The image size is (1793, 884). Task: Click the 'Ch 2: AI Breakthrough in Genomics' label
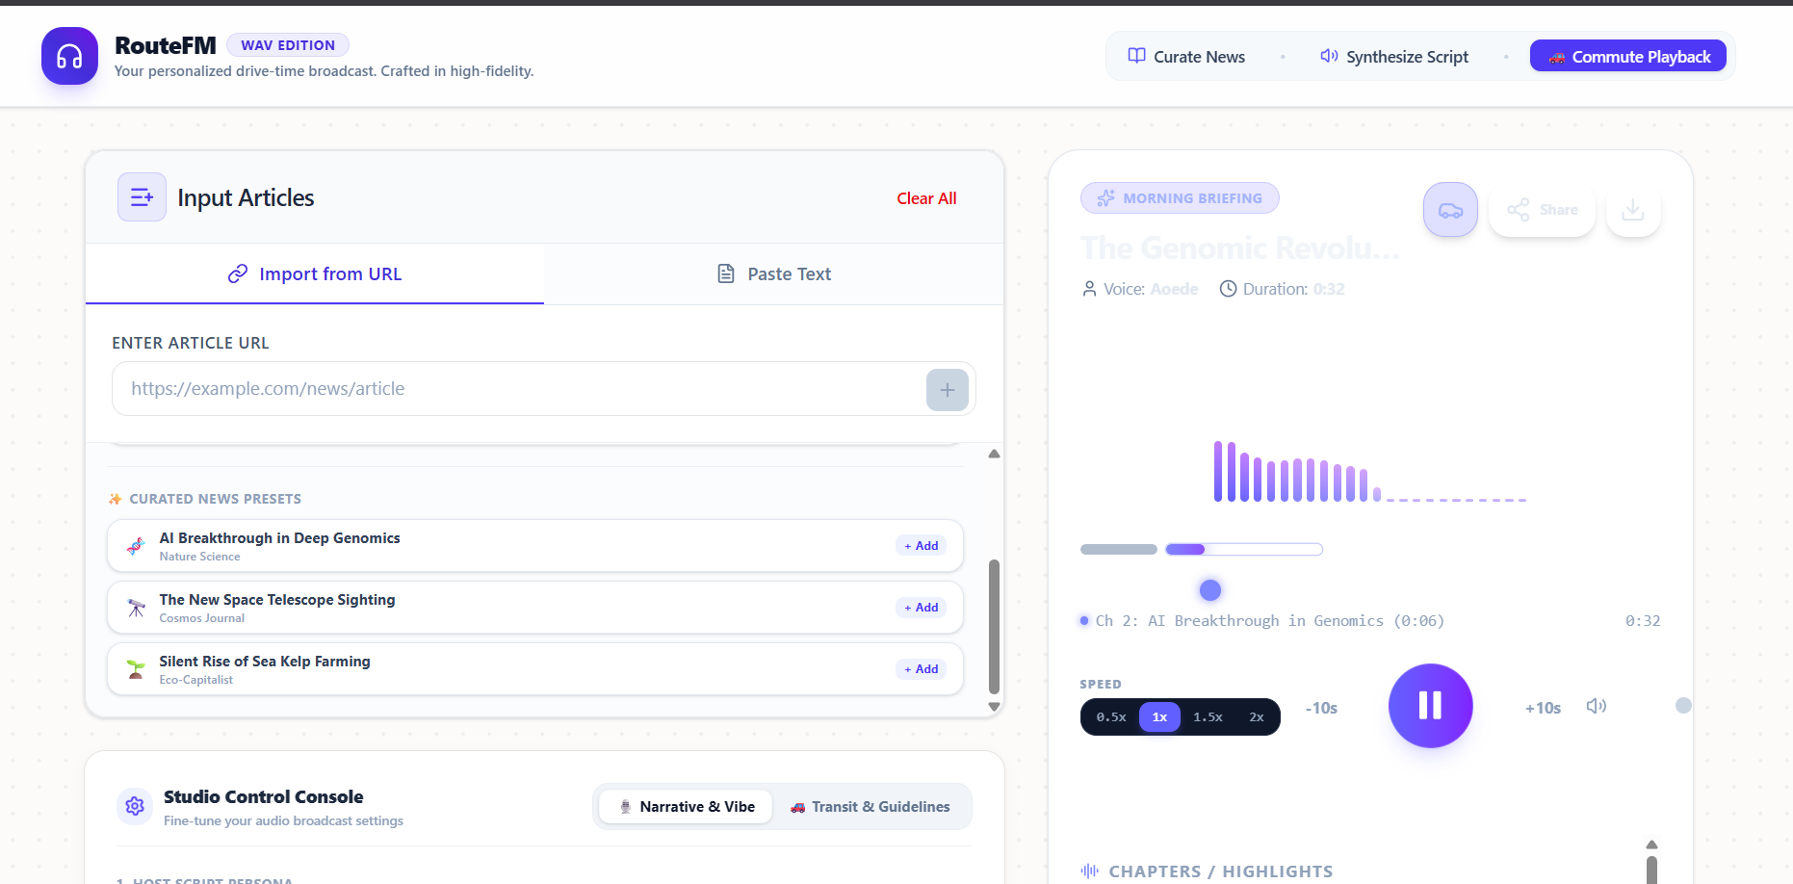pos(1269,621)
